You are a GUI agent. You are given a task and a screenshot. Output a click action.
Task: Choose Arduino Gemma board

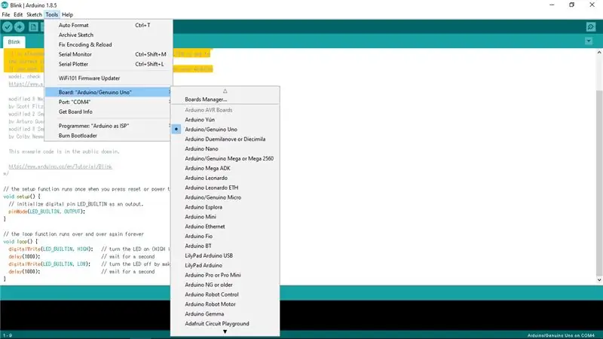pos(225,313)
